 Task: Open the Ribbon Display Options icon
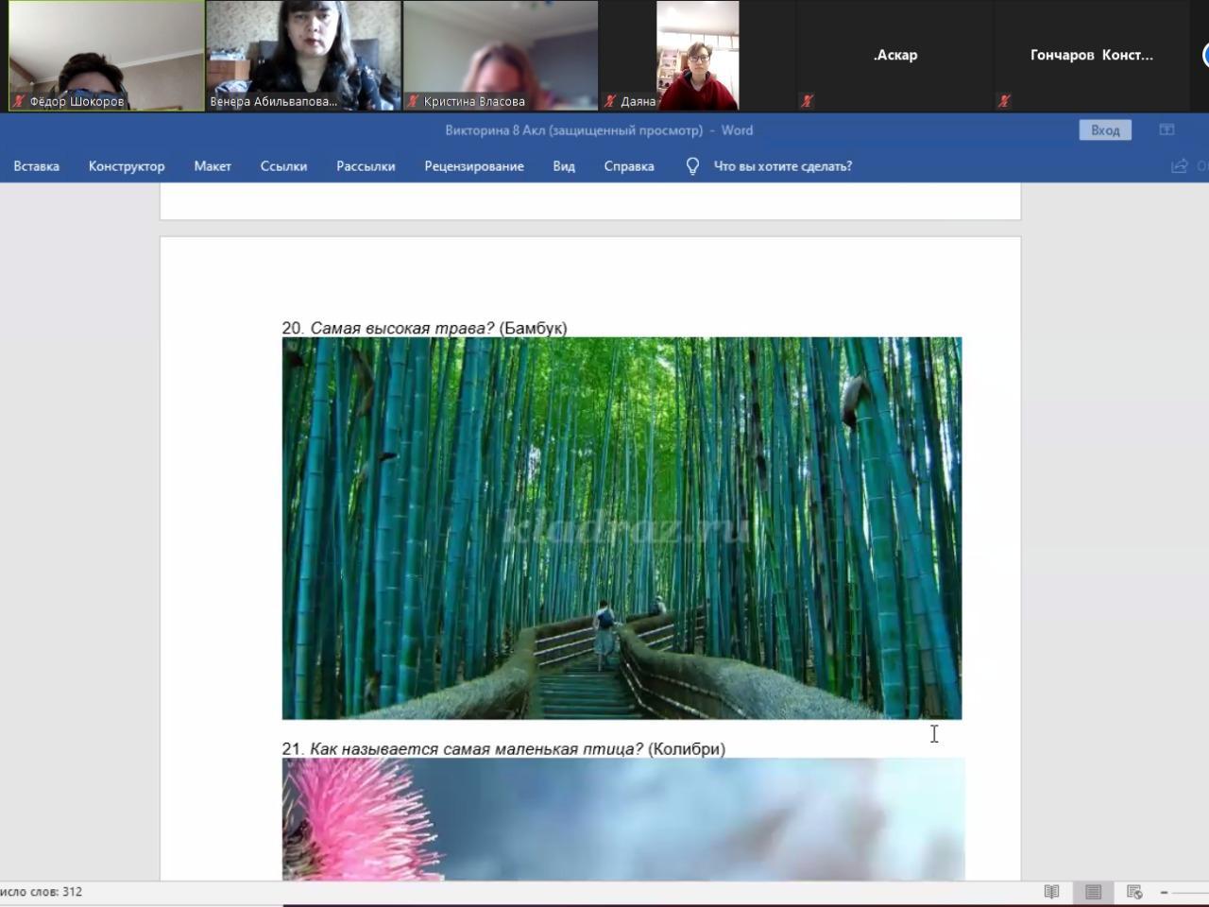[x=1166, y=130]
